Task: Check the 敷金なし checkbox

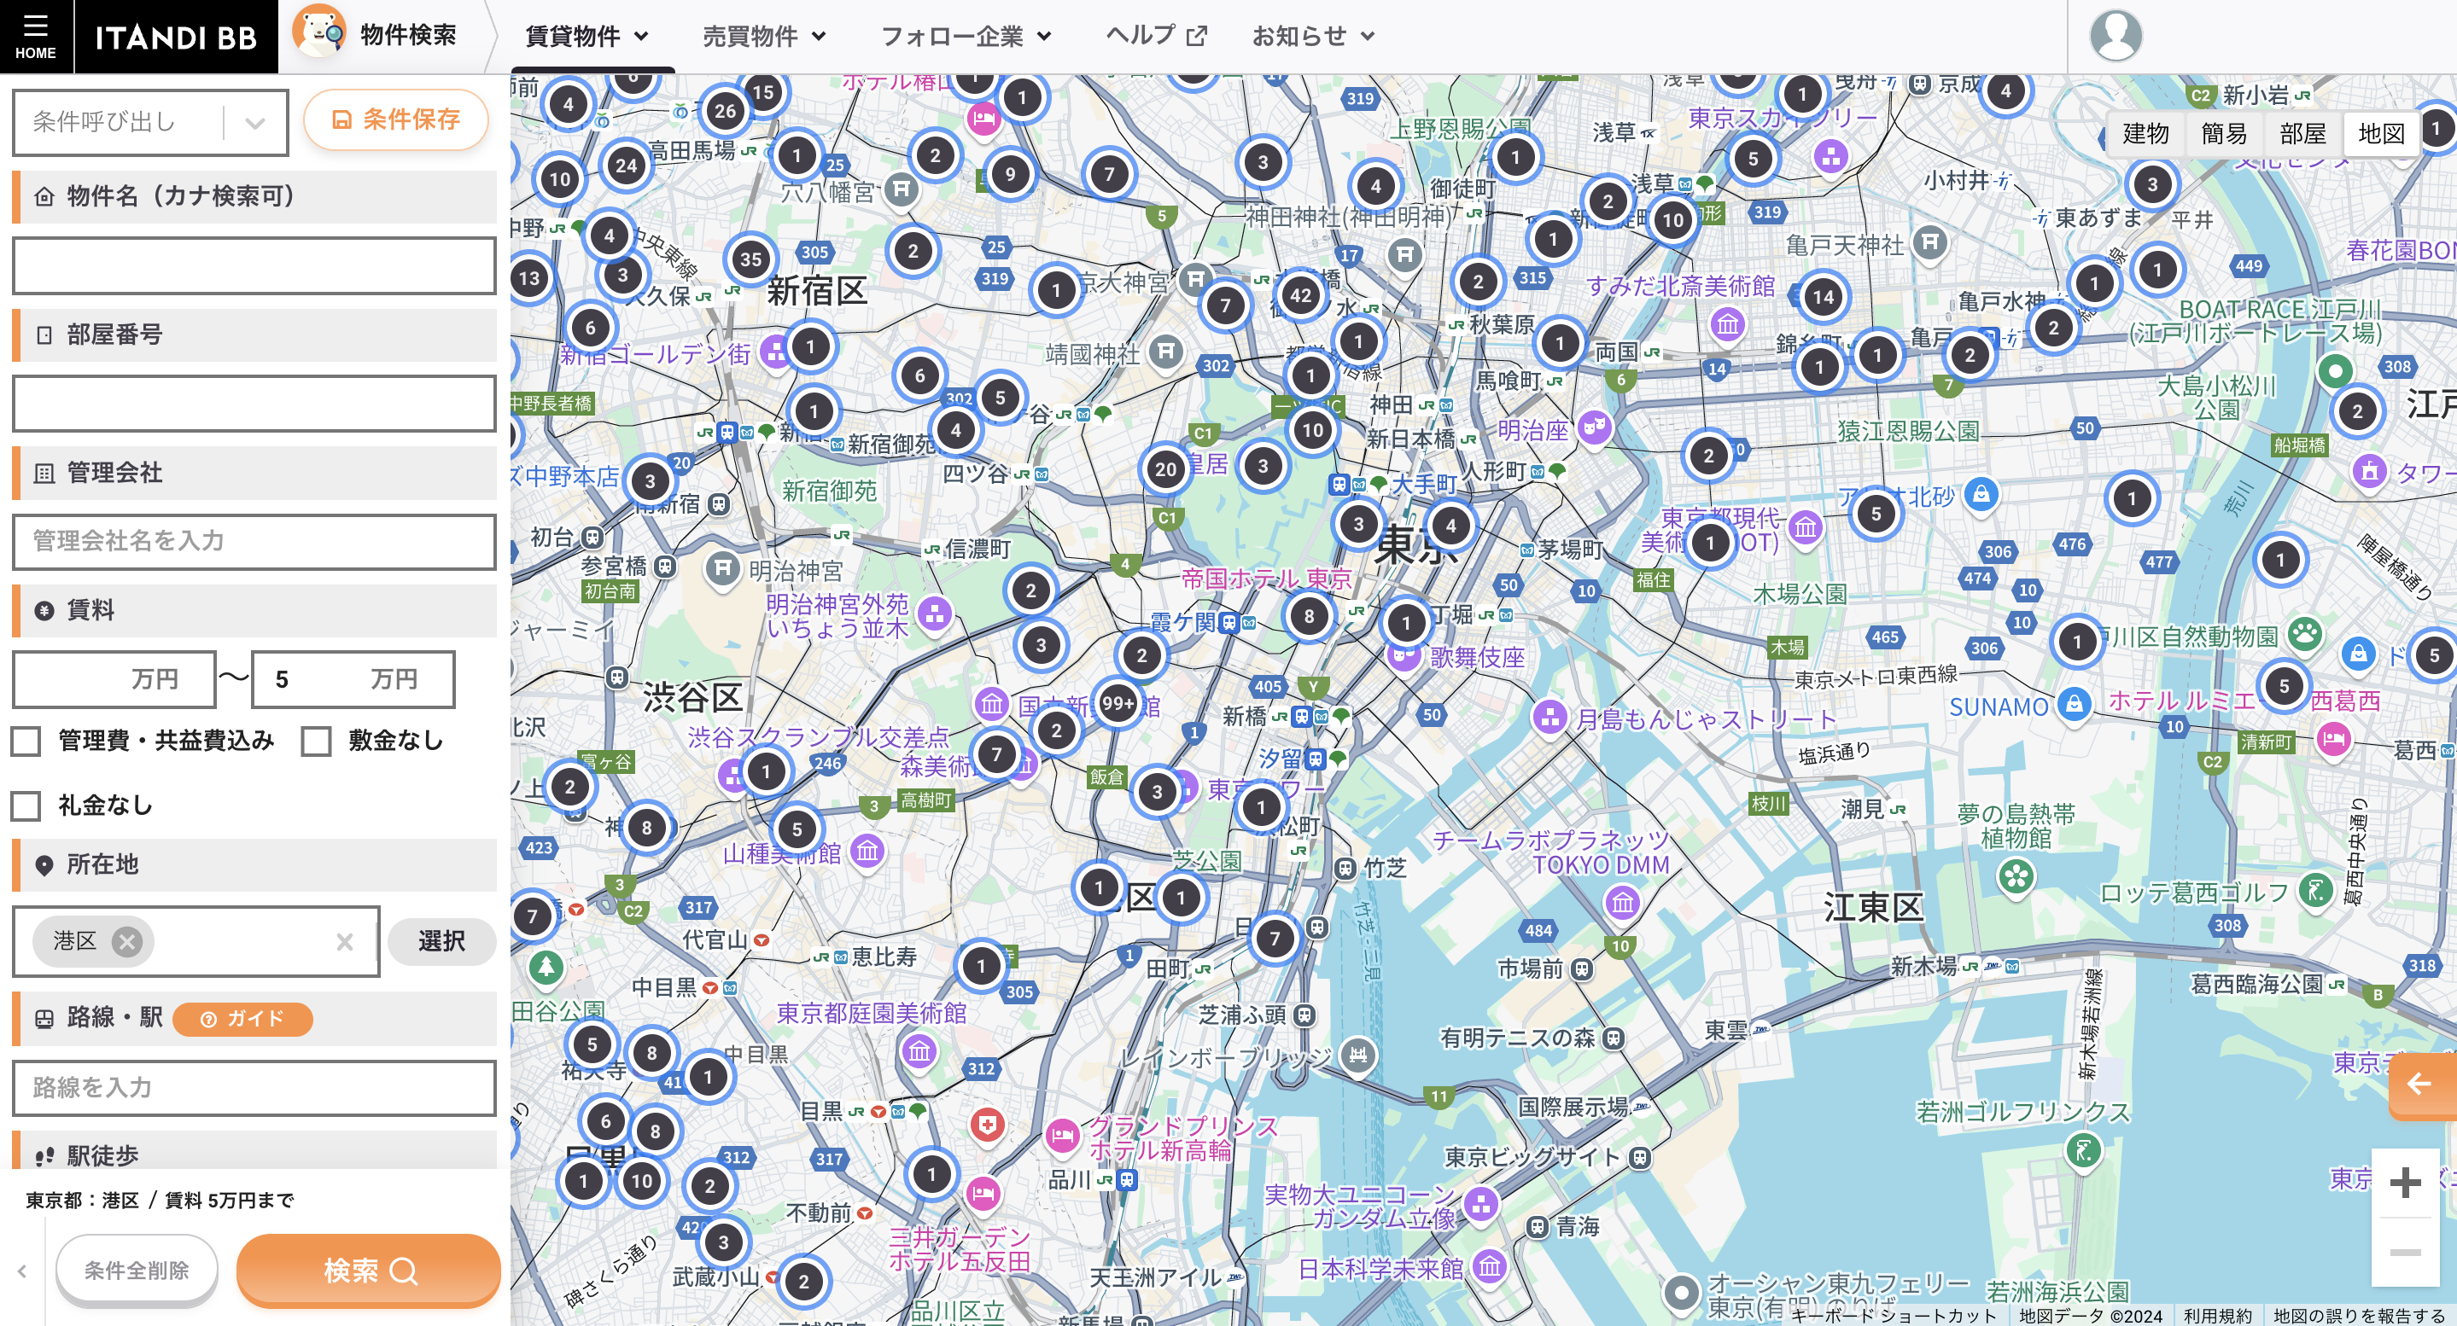Action: click(x=316, y=741)
